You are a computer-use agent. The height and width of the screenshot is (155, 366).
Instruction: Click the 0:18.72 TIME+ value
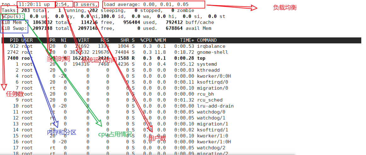184,52
